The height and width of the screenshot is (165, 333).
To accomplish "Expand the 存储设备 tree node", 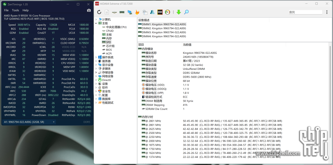I will coord(96,73).
